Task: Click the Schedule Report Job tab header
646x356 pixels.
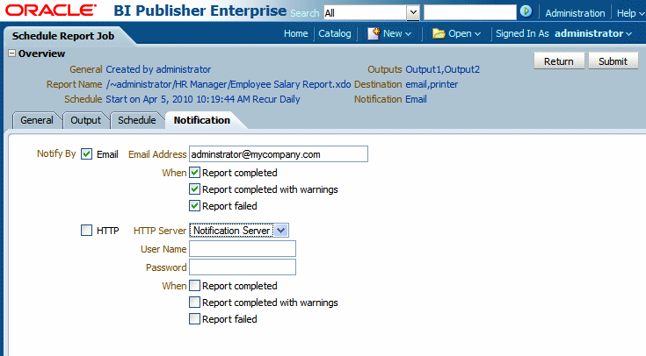Action: (x=63, y=36)
